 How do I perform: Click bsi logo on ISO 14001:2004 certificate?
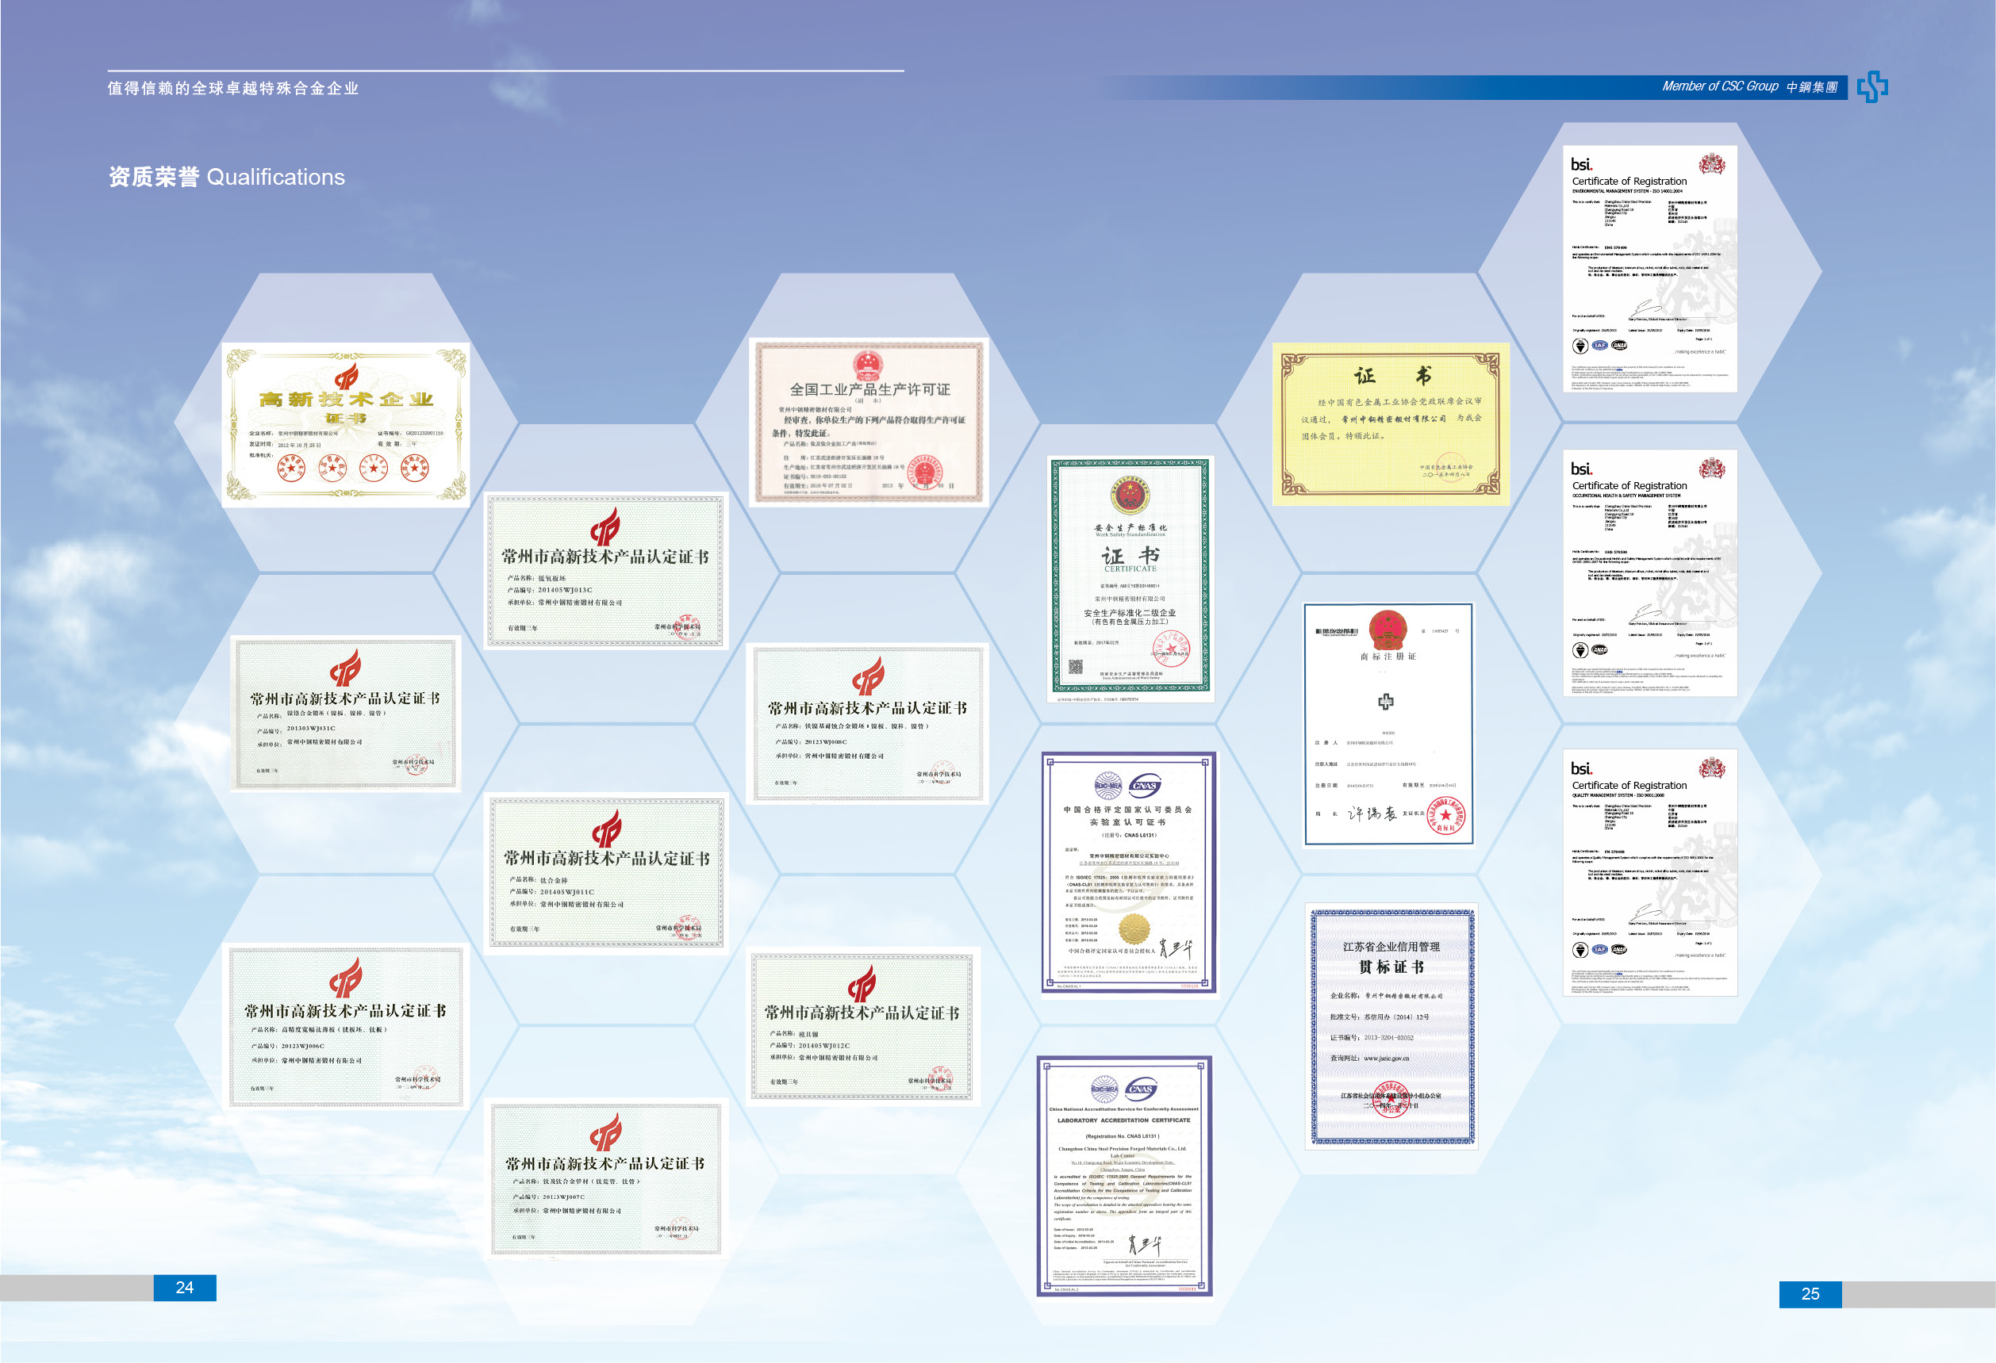tap(1582, 164)
